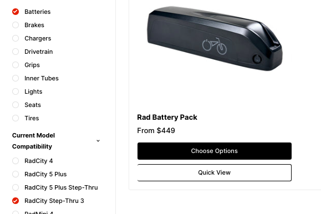Screen dimensions: 321x214
Task: Select the Inner Tubes filter
Action: coord(16,78)
